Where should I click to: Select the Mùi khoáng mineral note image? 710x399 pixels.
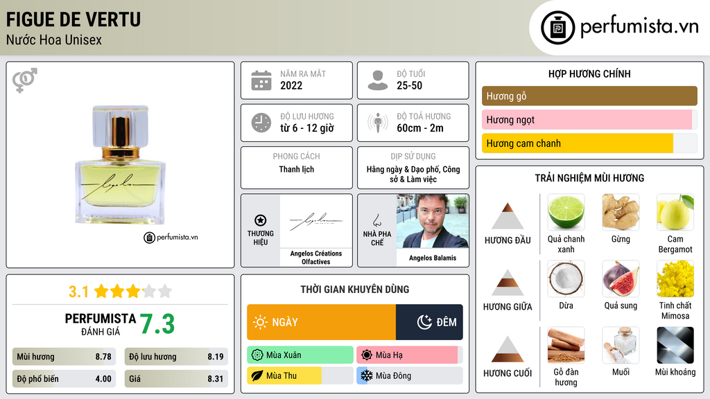(675, 345)
